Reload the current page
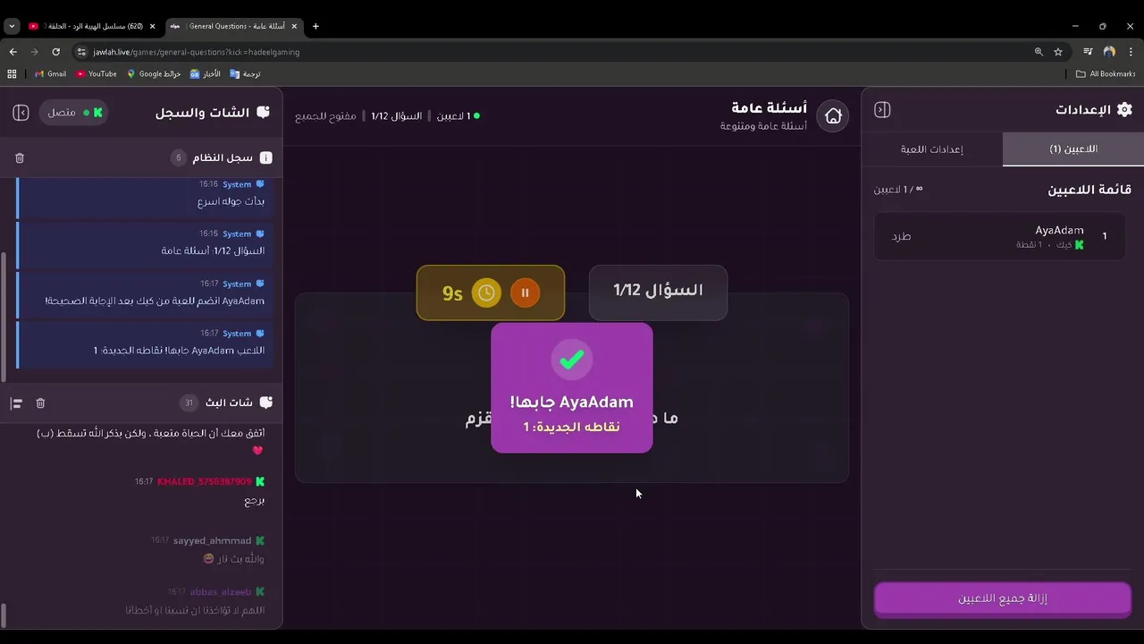Viewport: 1144px width, 644px height. [x=55, y=52]
